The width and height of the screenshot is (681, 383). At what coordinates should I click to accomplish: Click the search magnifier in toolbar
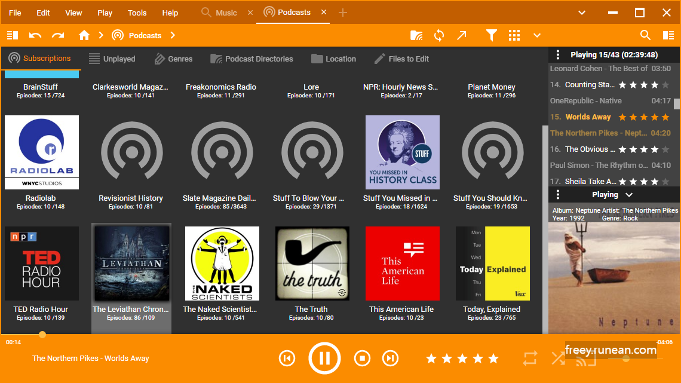[645, 35]
